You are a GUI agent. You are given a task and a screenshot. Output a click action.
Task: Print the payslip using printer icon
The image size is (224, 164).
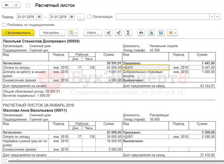tap(141, 33)
